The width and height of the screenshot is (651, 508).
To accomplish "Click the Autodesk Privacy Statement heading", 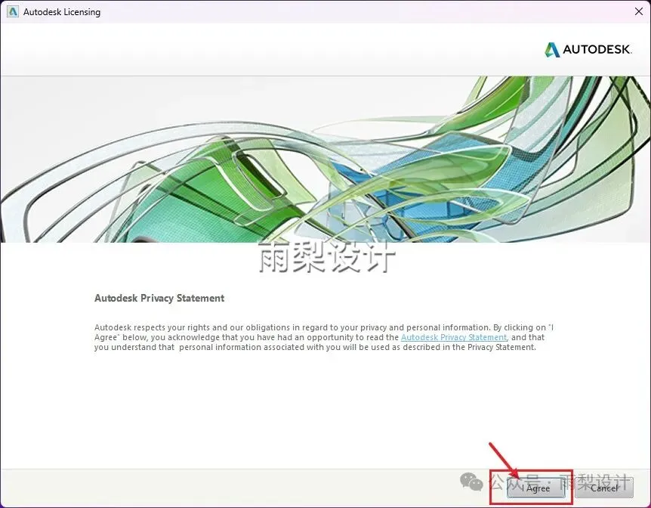I will click(x=159, y=298).
